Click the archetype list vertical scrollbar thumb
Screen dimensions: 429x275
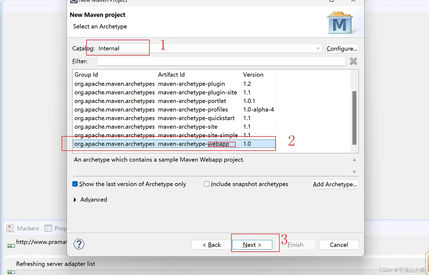click(355, 118)
